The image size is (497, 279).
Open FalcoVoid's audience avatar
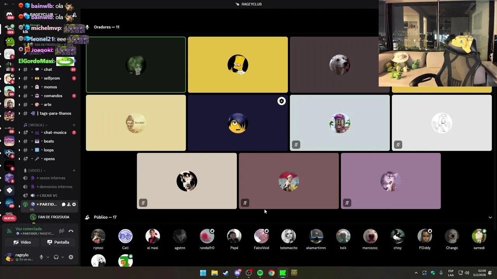261,236
